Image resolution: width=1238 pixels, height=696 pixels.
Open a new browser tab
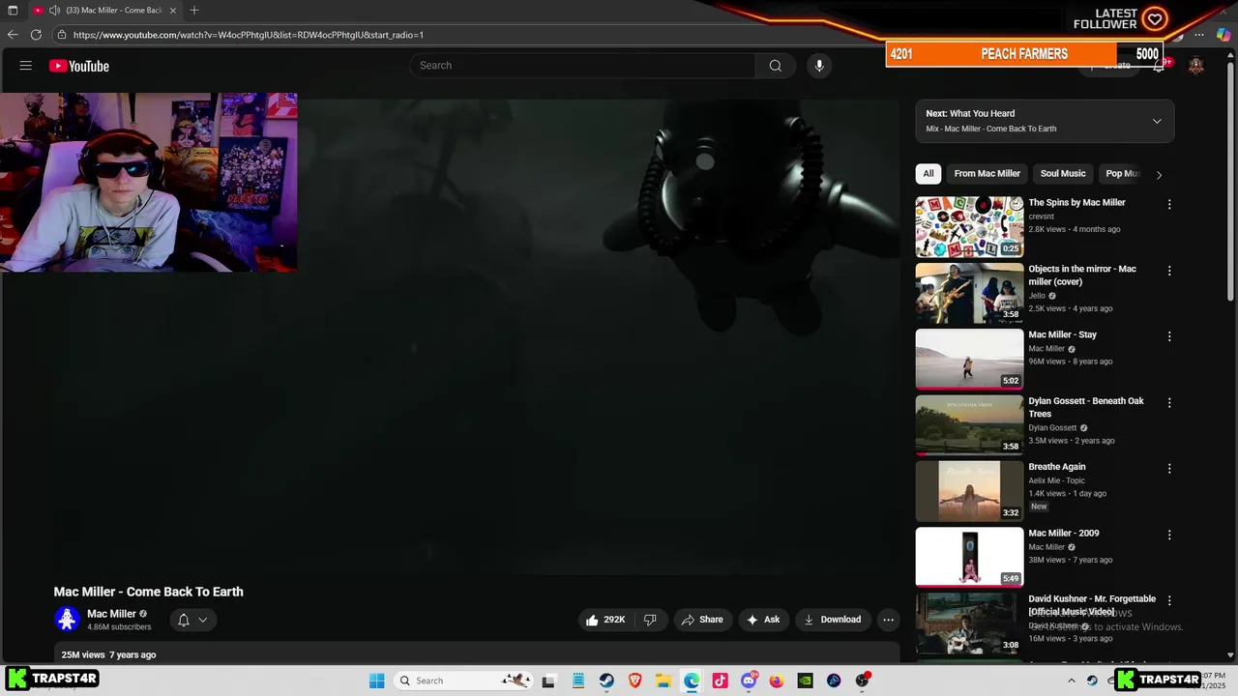(194, 11)
